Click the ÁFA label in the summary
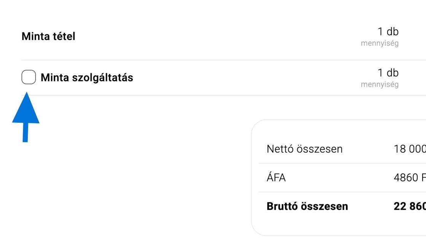This screenshot has width=426, height=238. click(x=276, y=178)
